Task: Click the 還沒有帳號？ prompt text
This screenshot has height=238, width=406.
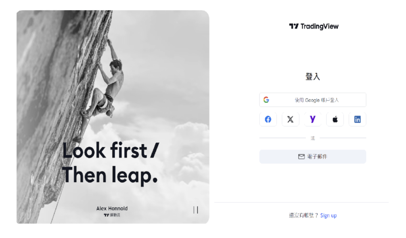Action: coord(303,215)
